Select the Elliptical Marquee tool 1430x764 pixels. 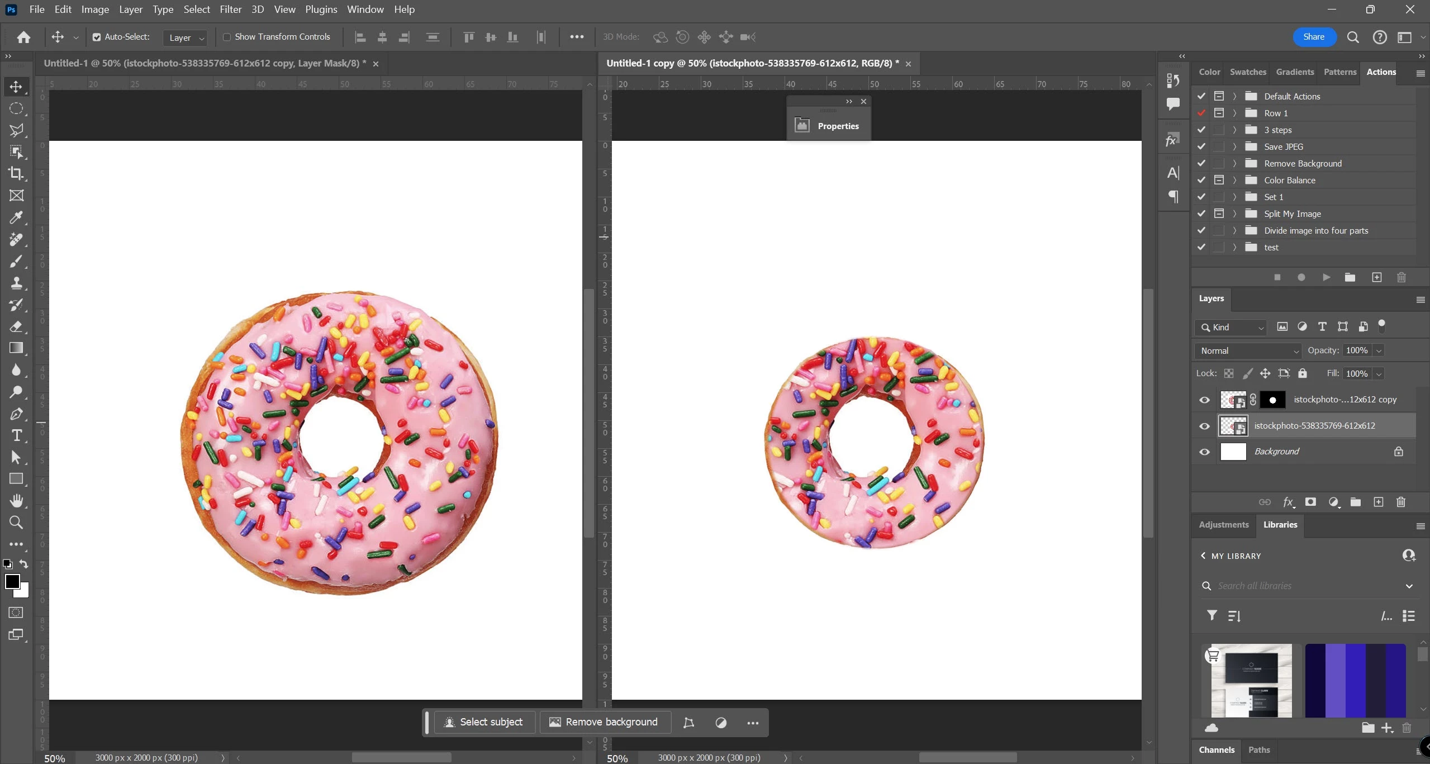[x=16, y=108]
